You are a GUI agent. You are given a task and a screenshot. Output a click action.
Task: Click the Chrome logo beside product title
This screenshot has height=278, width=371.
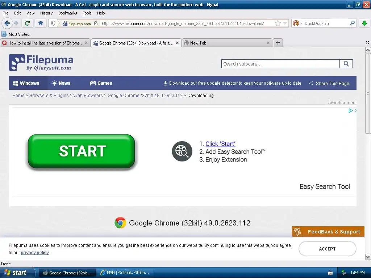point(120,223)
